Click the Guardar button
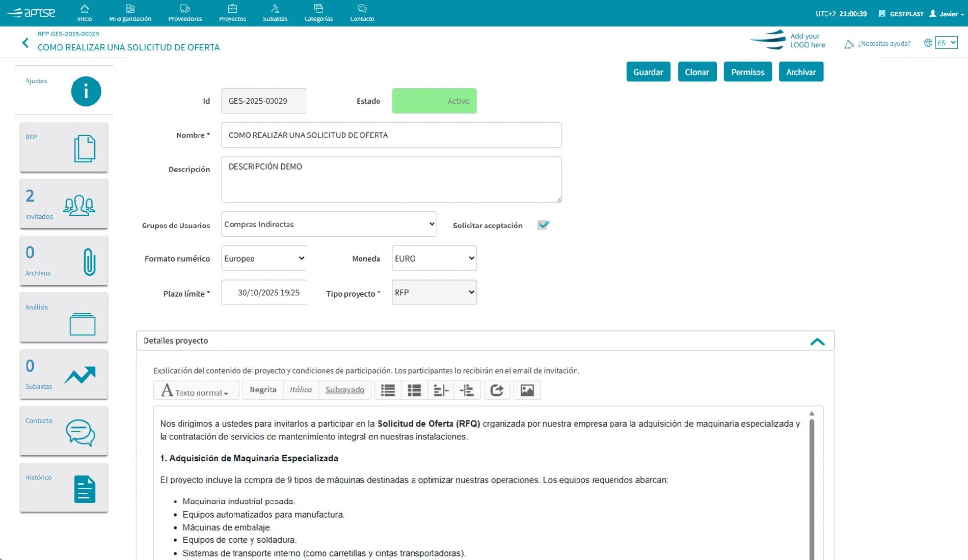The height and width of the screenshot is (560, 968). pos(648,72)
